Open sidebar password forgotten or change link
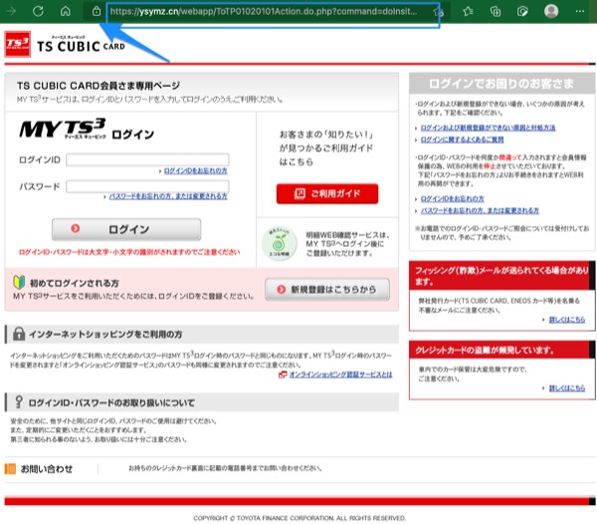Image resolution: width=597 pixels, height=524 pixels. tap(480, 211)
